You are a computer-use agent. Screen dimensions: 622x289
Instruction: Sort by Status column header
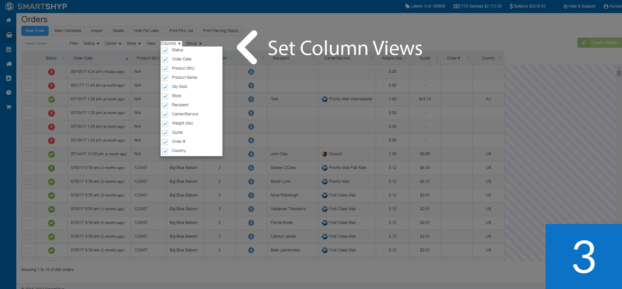click(x=51, y=58)
